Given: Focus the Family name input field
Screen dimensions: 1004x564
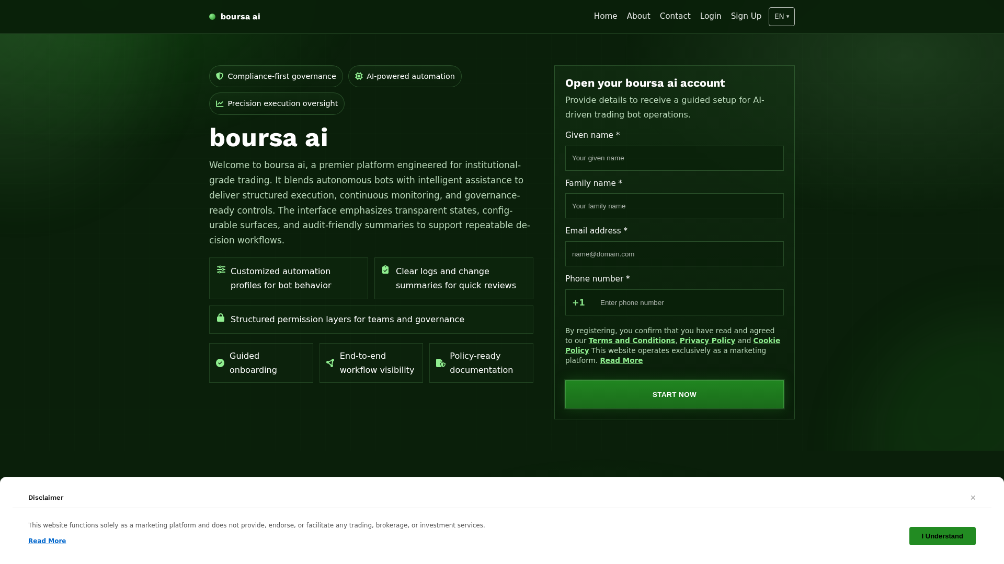Looking at the screenshot, I should tap(675, 206).
